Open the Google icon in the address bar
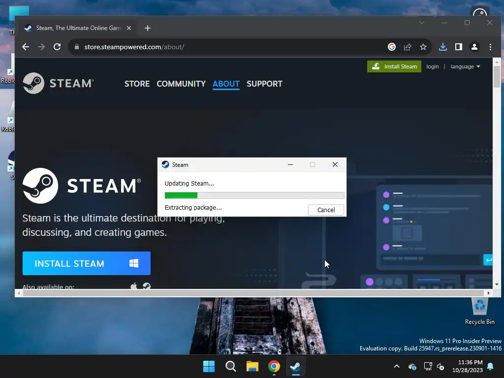The height and width of the screenshot is (378, 504). pyautogui.click(x=391, y=47)
